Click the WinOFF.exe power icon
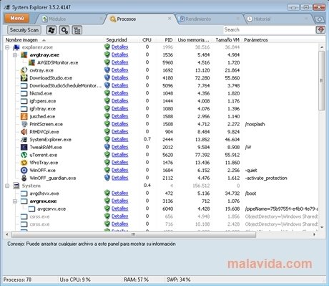Image resolution: width=329 pixels, height=286 pixels. (x=24, y=171)
